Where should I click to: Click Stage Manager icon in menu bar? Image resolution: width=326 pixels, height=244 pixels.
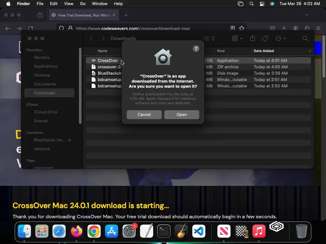[x=241, y=4]
